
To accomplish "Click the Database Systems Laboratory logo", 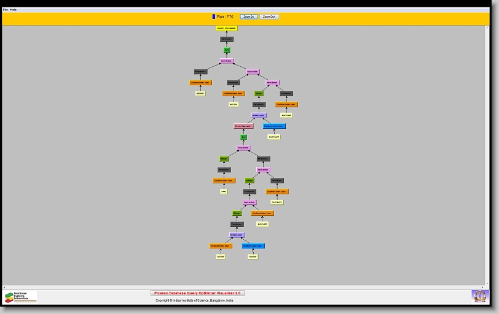I will [x=21, y=297].
